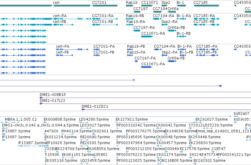Click the CG7197-PA protein label
The image size is (251, 165).
point(145,58)
